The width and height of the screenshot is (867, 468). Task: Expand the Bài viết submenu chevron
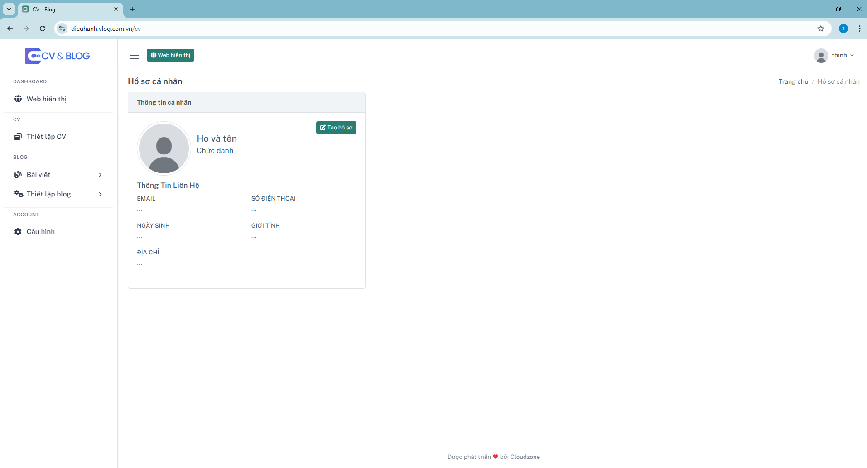click(x=100, y=175)
